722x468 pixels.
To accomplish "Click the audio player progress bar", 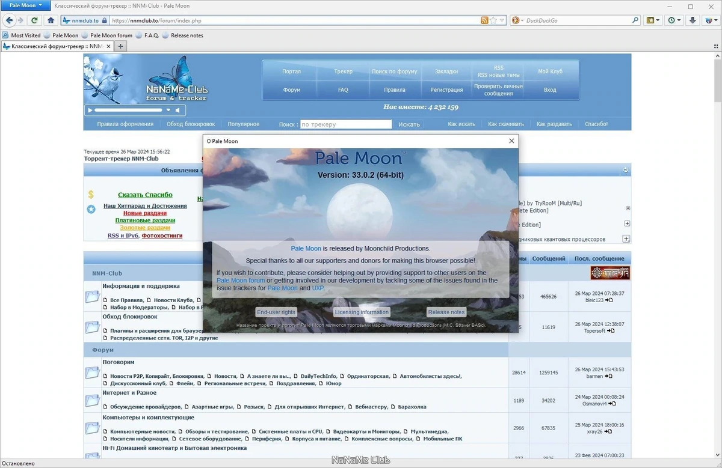I will (x=129, y=111).
